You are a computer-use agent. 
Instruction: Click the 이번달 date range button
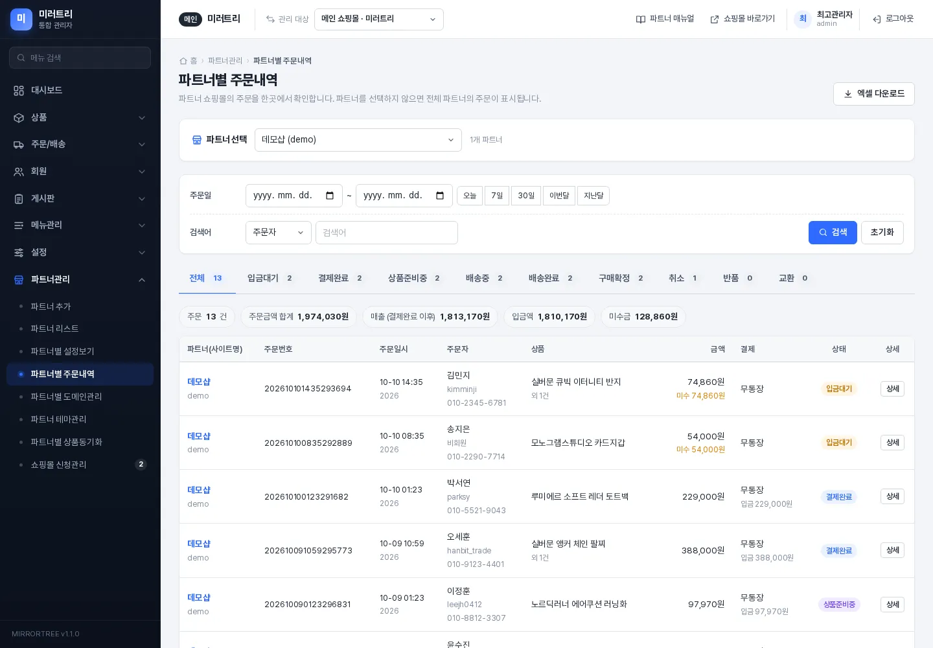(x=559, y=196)
